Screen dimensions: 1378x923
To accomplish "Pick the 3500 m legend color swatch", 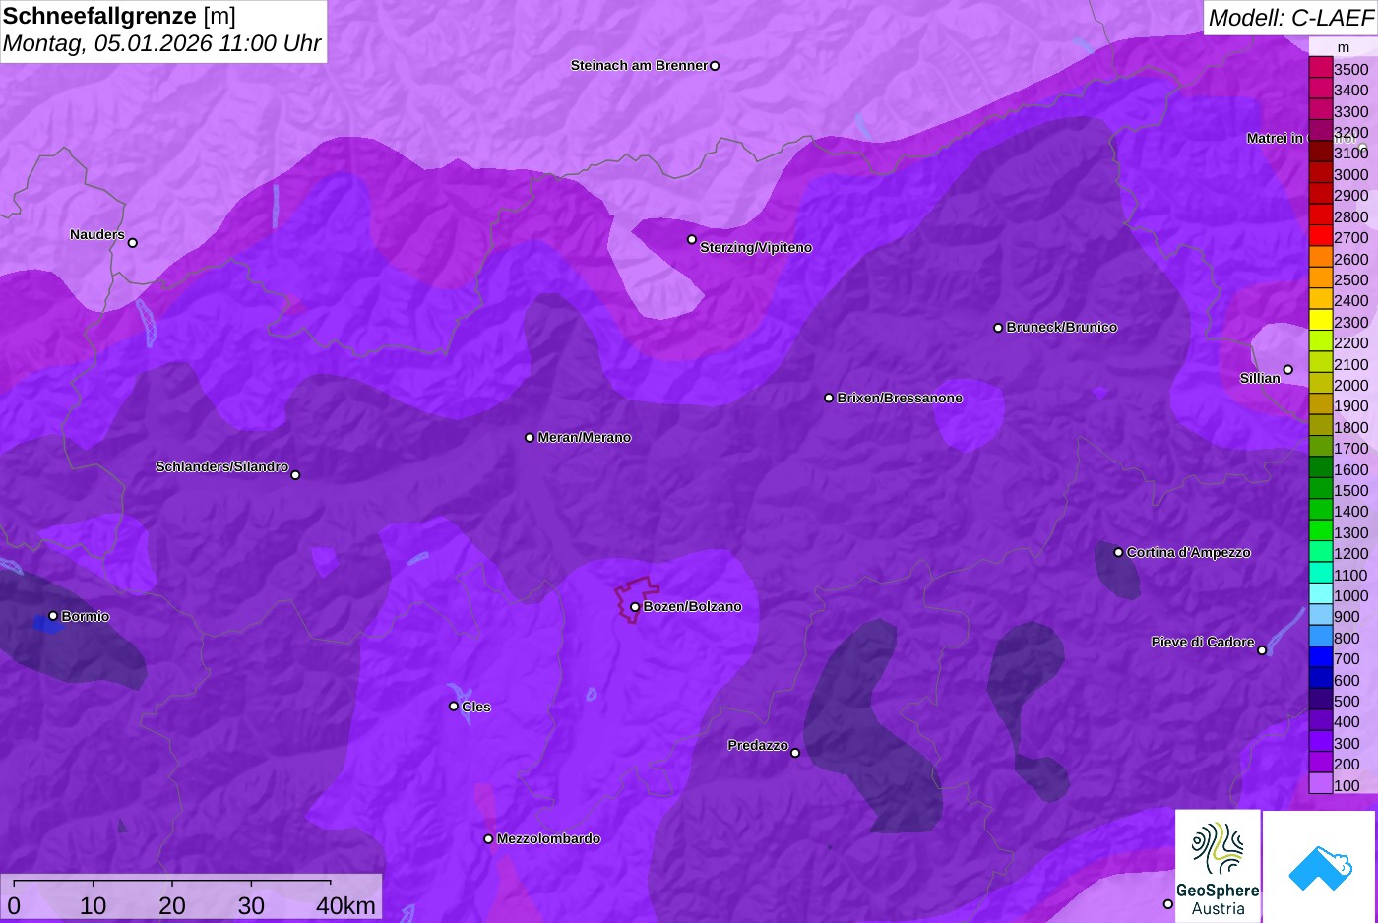I will 1320,68.
